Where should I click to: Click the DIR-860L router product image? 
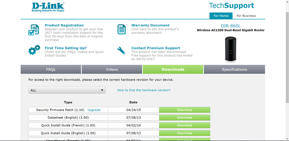tap(231, 49)
